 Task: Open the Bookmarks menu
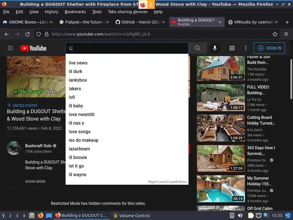(75, 12)
